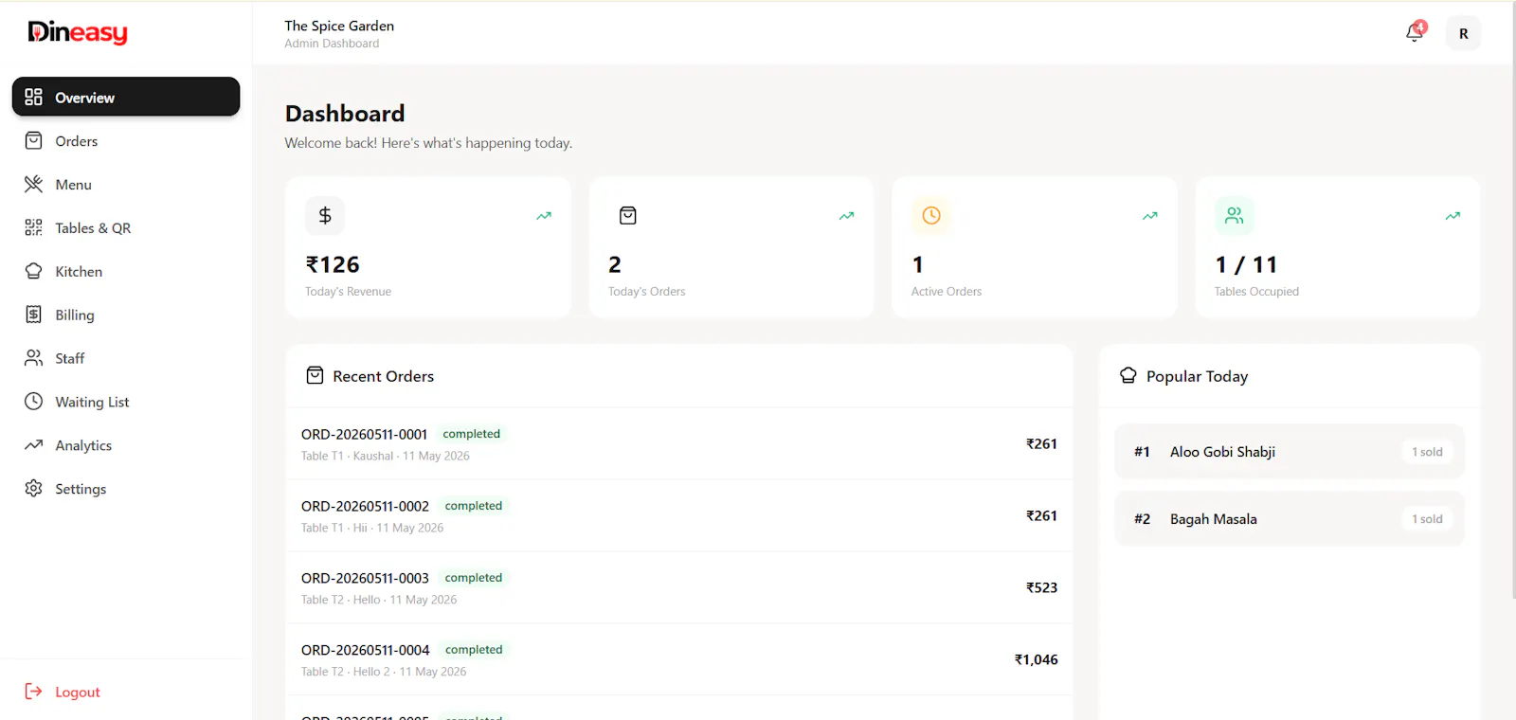Click trend arrow on Tables Occupied card
This screenshot has height=720, width=1516.
(x=1453, y=216)
